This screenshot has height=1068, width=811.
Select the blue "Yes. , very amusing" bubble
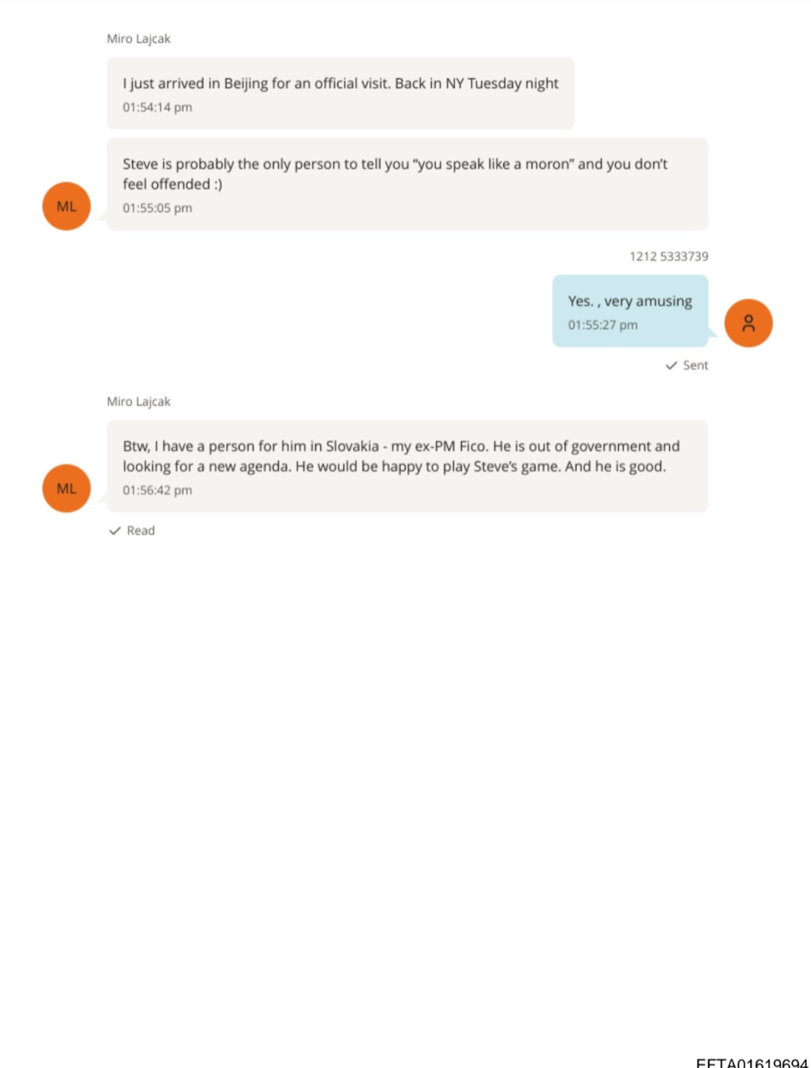[630, 311]
